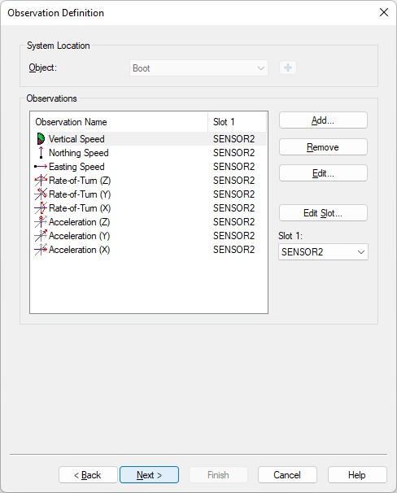Click the Easting Speed arrow icon
Screen dimensions: 397x493
[x=41, y=166]
